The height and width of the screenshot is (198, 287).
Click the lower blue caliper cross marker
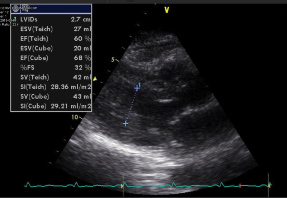[x=125, y=123]
